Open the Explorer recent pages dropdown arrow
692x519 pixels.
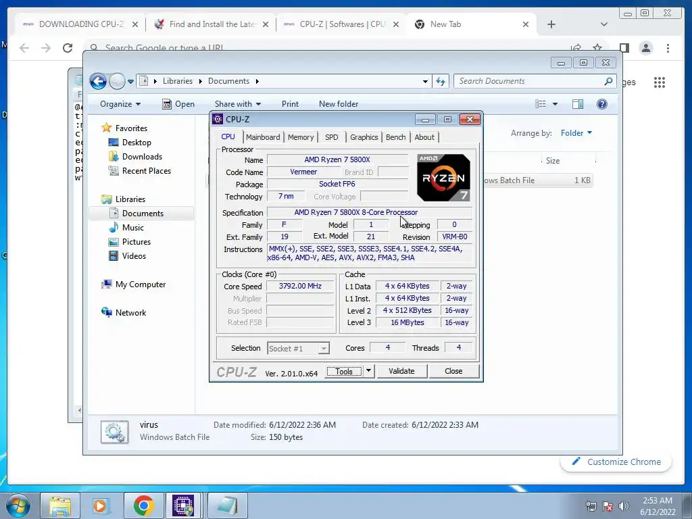click(130, 82)
